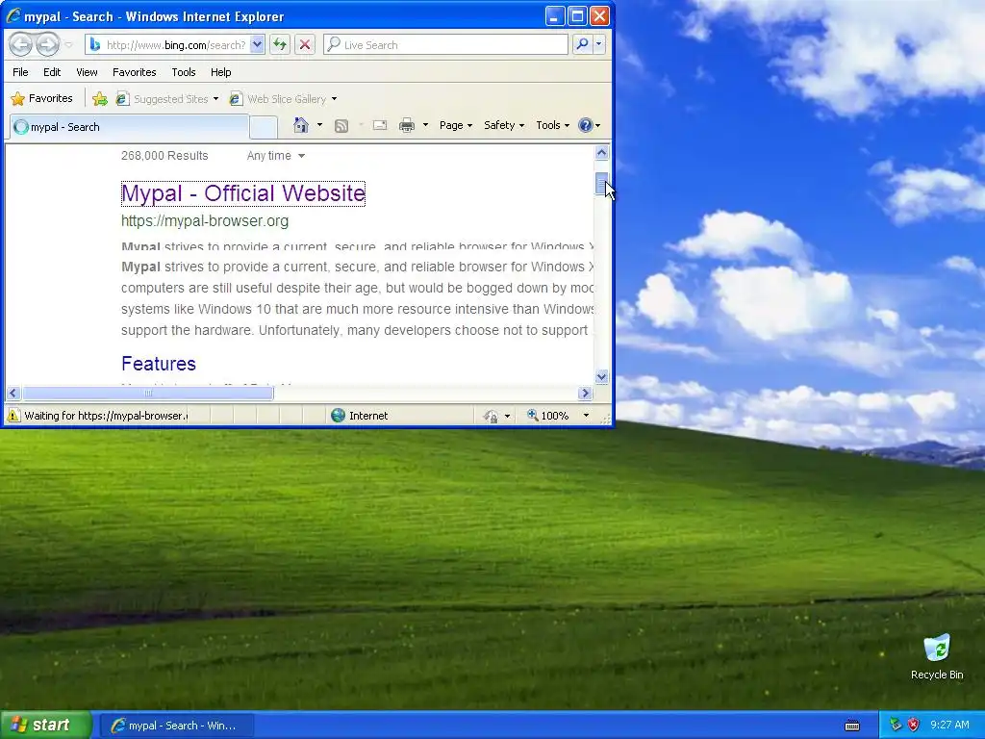Viewport: 985px width, 739px height.
Task: Click the vertical scrollbar down arrow
Action: point(601,377)
